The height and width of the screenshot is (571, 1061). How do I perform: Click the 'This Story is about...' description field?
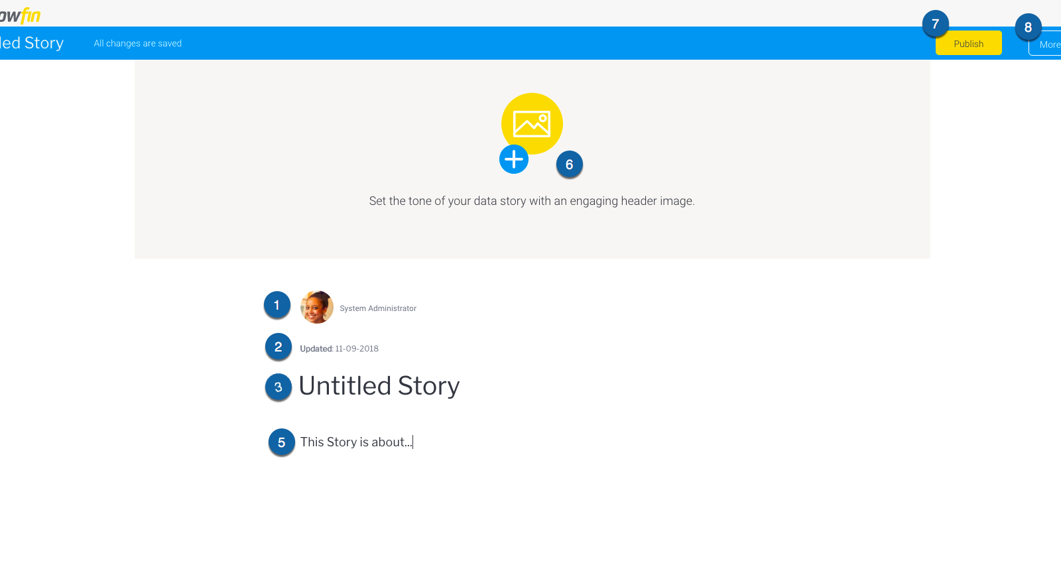click(x=356, y=442)
